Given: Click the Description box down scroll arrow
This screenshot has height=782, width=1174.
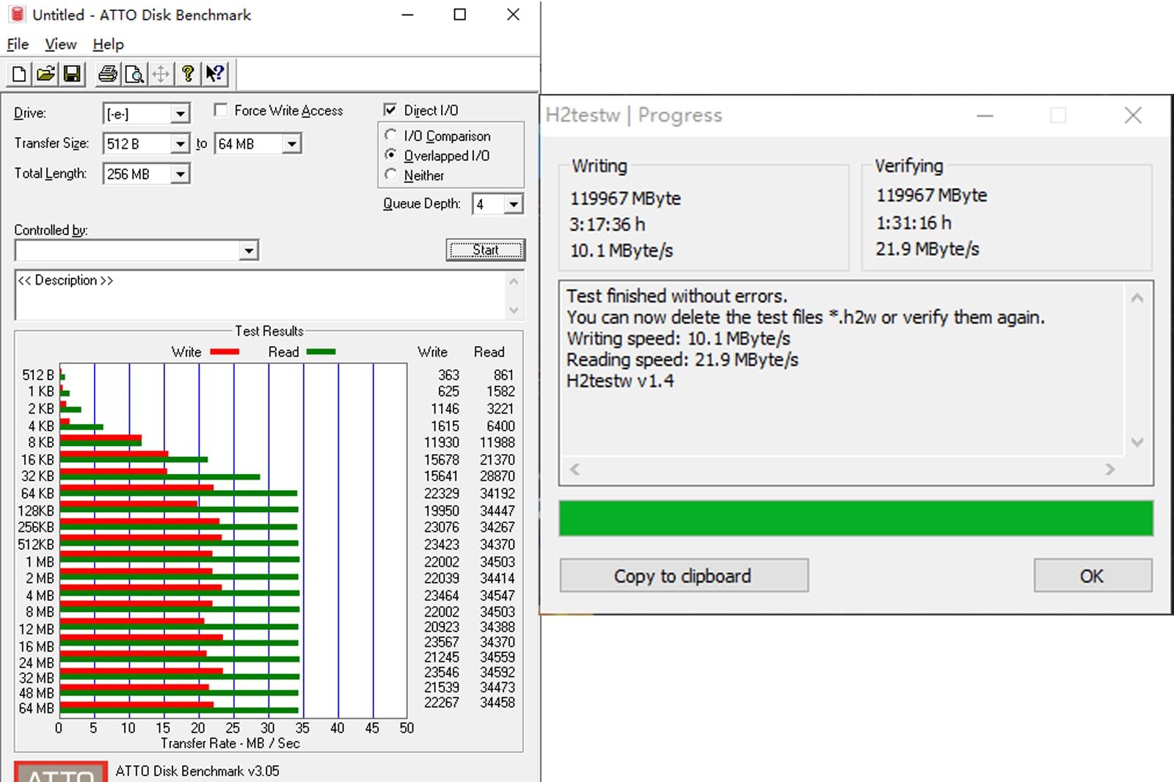Looking at the screenshot, I should [514, 310].
